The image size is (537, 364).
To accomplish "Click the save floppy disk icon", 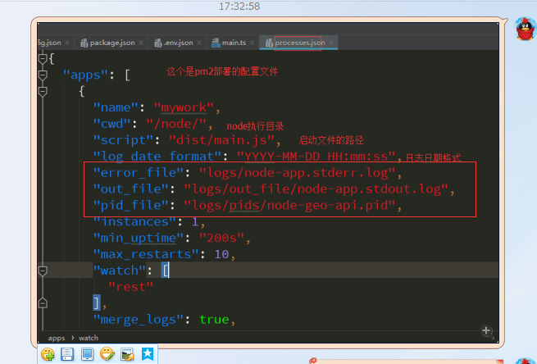I will pyautogui.click(x=67, y=354).
